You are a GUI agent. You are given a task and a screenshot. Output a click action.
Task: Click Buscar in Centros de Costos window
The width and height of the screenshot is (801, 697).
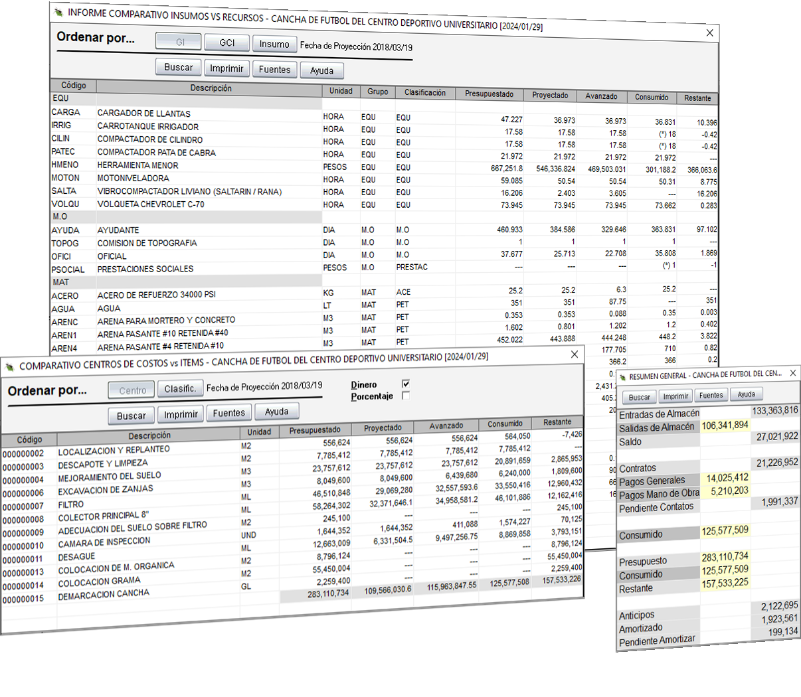[132, 416]
